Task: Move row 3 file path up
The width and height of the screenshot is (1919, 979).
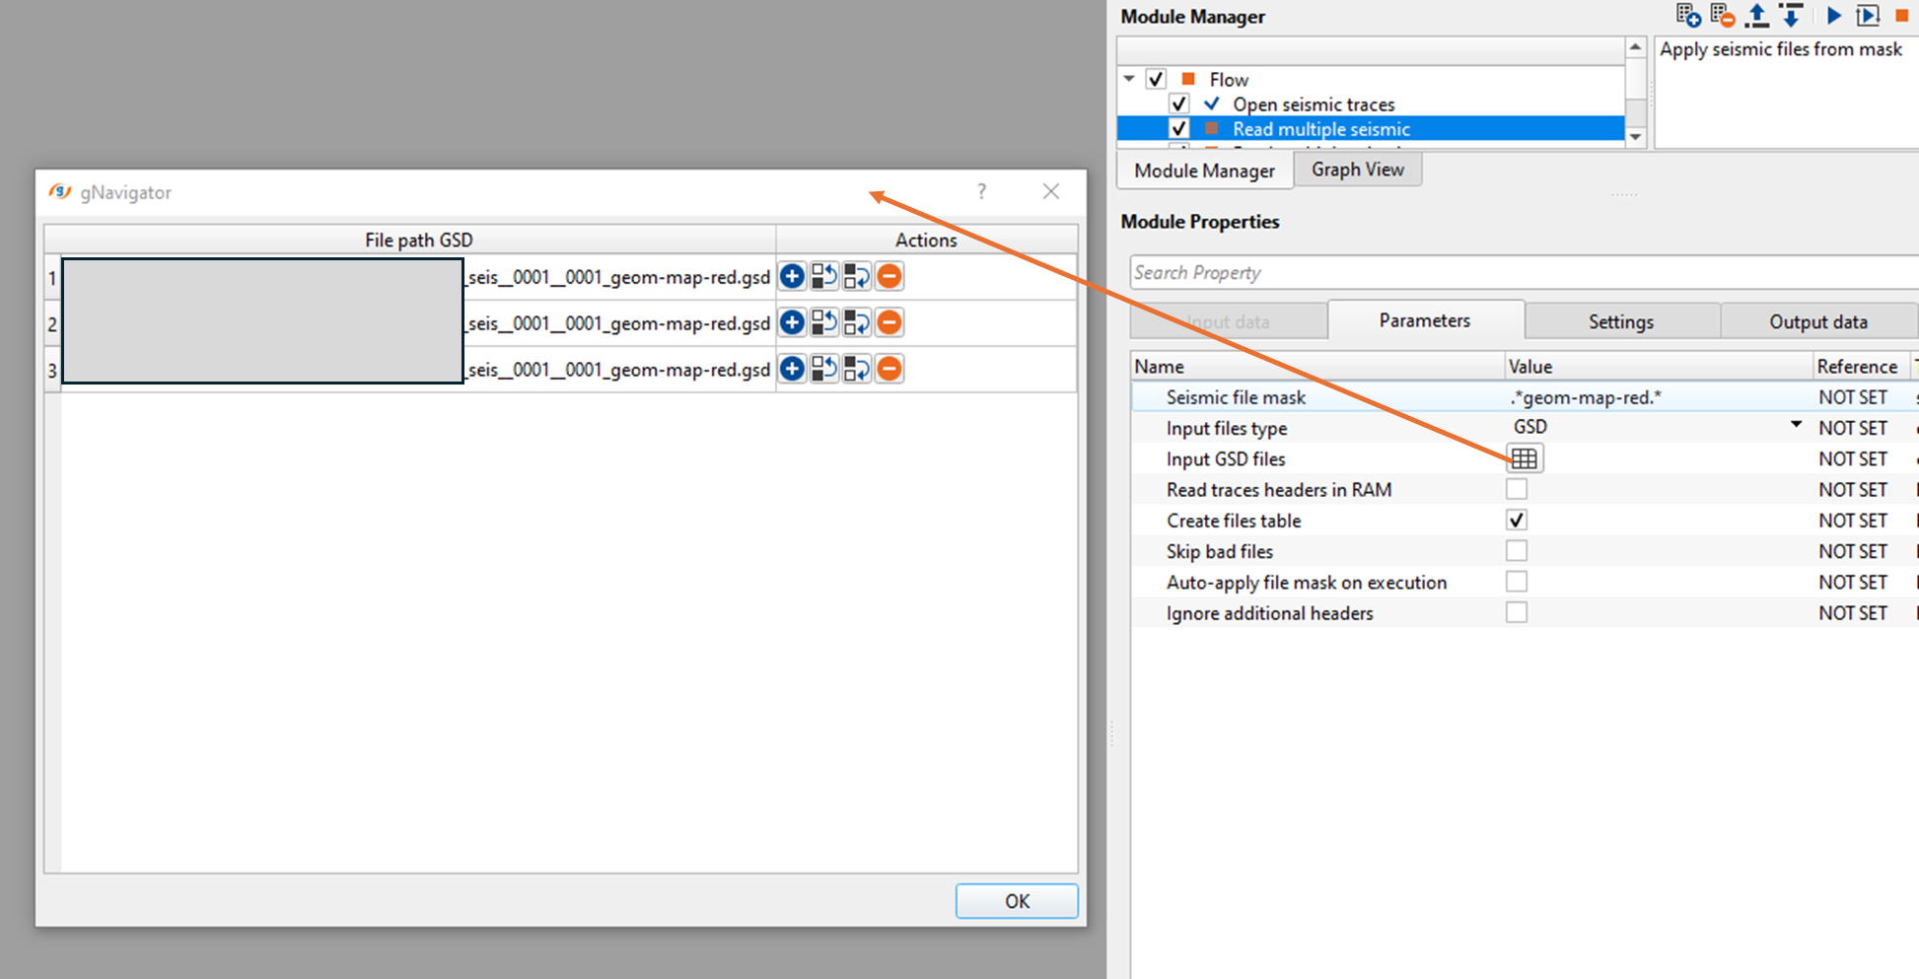Action: click(824, 369)
